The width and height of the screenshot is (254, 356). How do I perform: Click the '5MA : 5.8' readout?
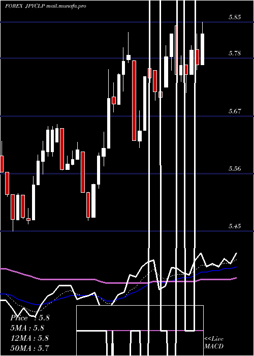pos(27,328)
